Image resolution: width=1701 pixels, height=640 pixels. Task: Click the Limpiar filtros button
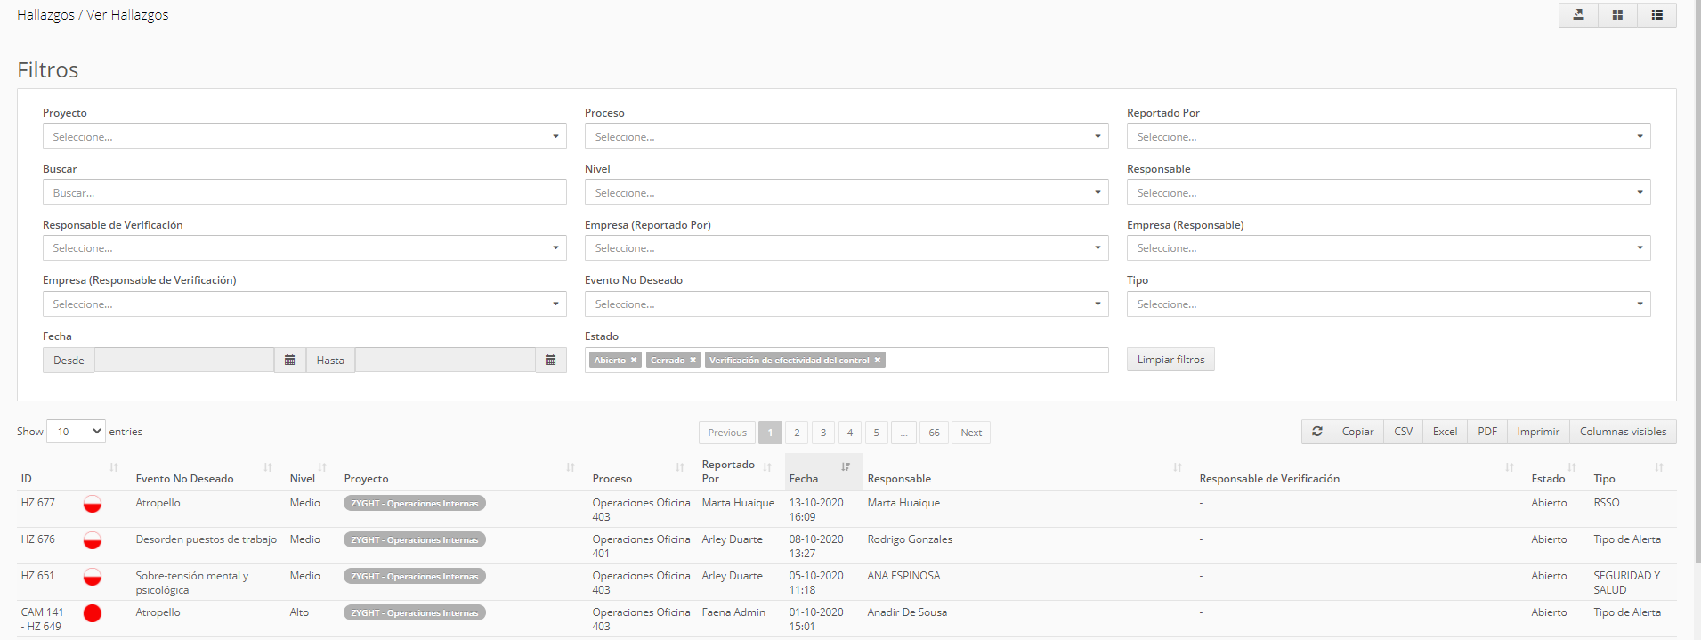[x=1170, y=360]
